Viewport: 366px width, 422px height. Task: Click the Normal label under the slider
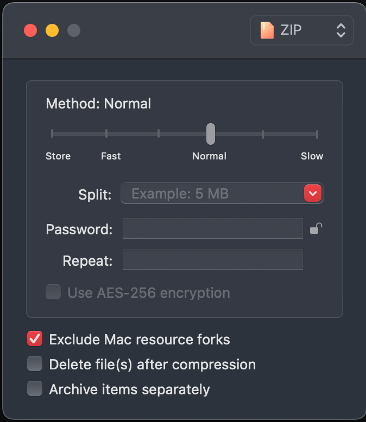tap(209, 156)
